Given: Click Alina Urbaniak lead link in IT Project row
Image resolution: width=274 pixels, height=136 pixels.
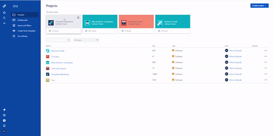Looking at the screenshot, I should (x=236, y=57).
